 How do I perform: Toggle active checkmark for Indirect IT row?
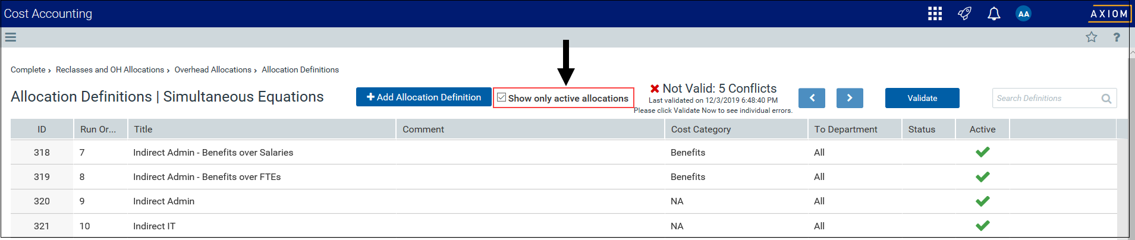click(983, 226)
